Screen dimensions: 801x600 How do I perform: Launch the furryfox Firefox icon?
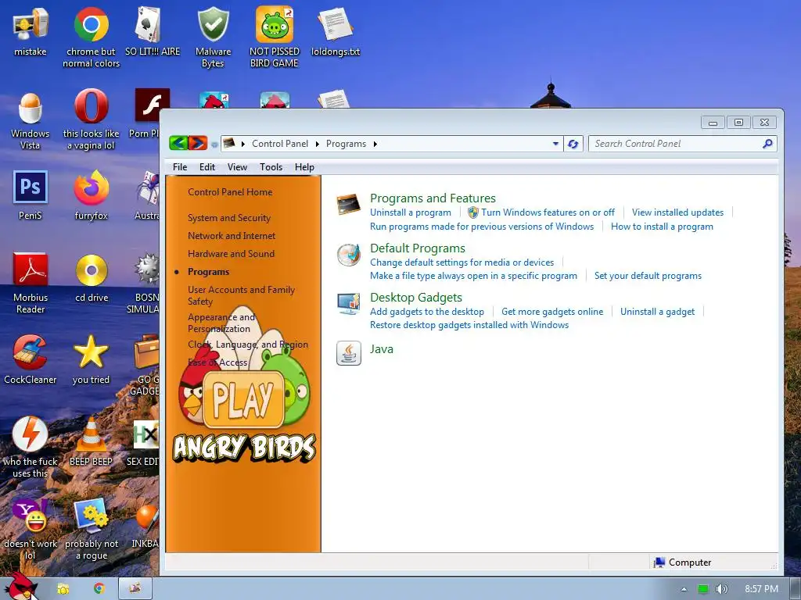click(91, 195)
